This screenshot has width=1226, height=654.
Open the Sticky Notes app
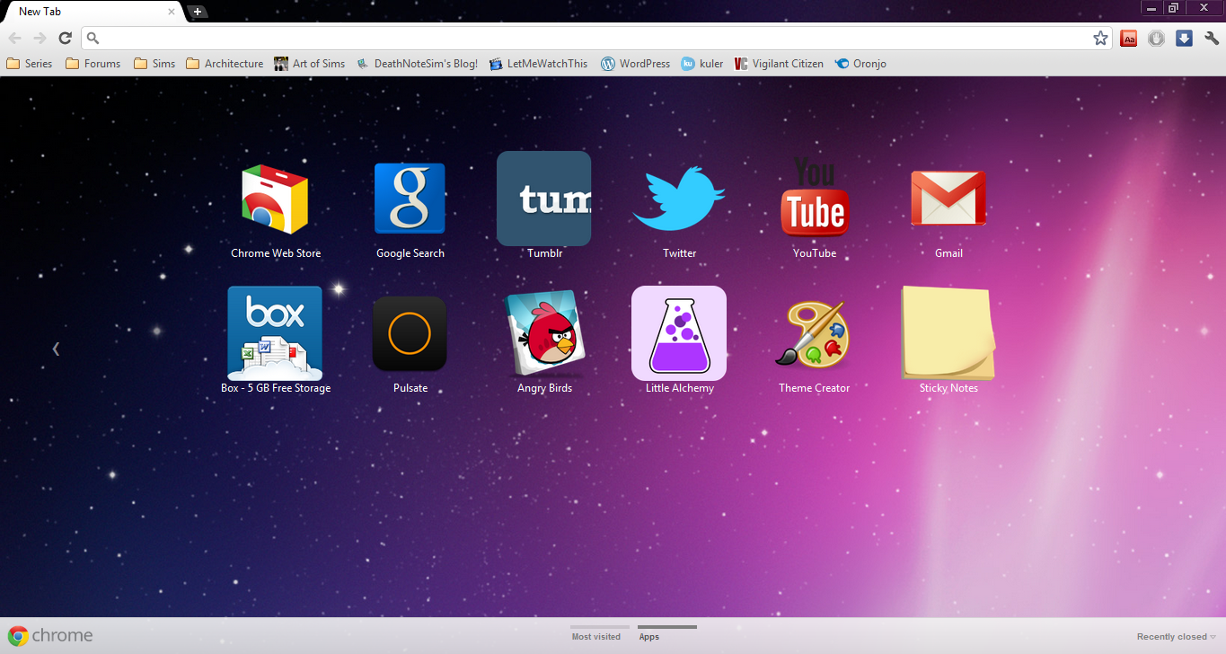tap(948, 333)
